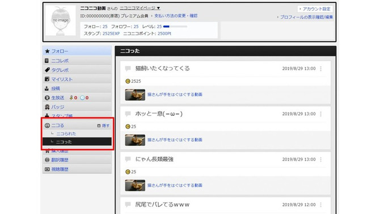Open video thumbnail under ホッと一息(－ω－)

coord(135,140)
